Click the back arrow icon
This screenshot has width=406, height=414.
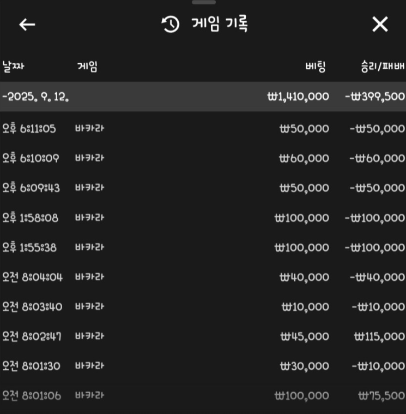(x=27, y=25)
